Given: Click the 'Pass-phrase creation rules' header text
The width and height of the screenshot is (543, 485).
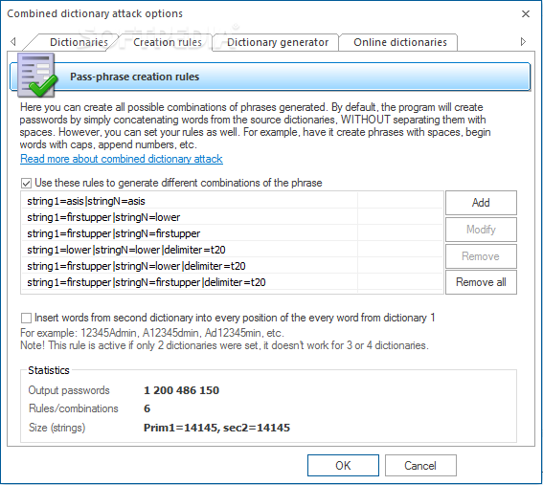Looking at the screenshot, I should (135, 77).
